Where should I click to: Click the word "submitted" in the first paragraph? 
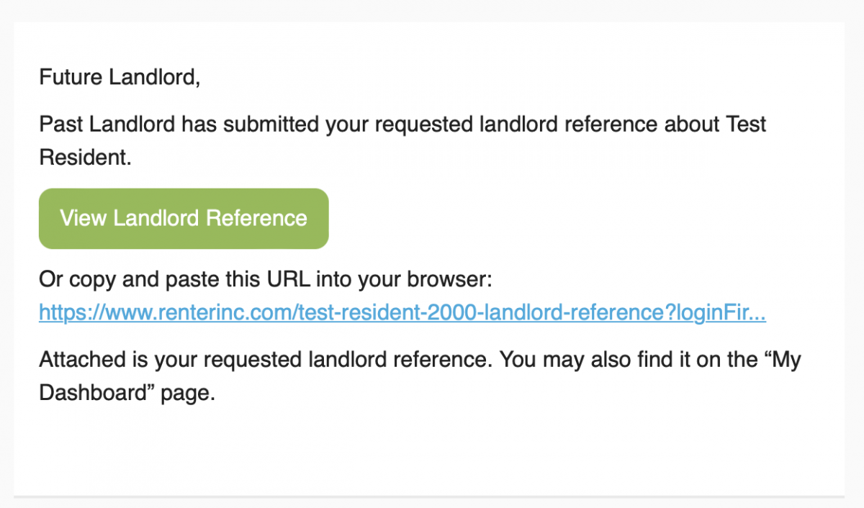pyautogui.click(x=272, y=124)
